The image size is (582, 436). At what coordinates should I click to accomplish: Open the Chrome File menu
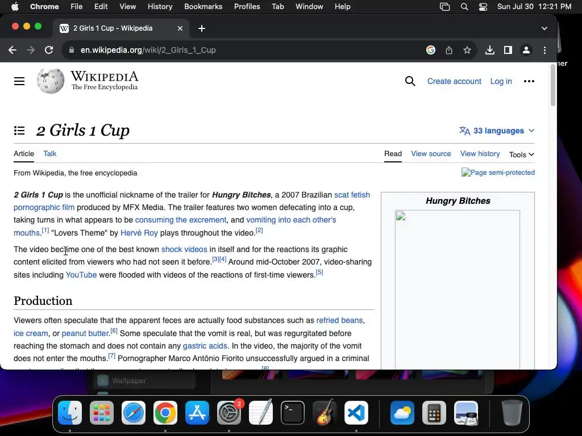pyautogui.click(x=77, y=7)
